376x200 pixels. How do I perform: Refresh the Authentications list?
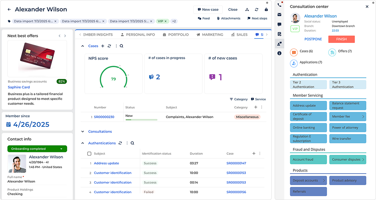[120, 143]
